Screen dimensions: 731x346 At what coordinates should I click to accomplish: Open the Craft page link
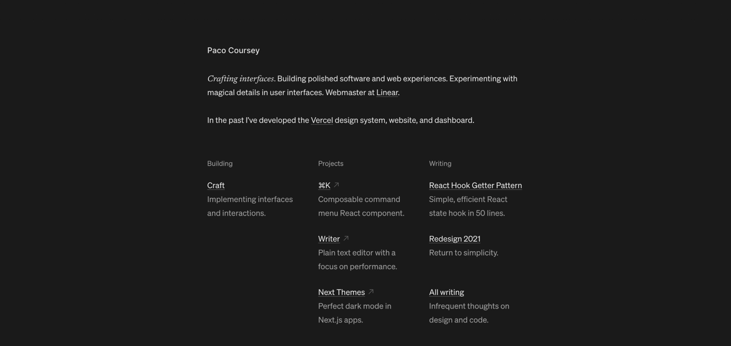click(216, 186)
